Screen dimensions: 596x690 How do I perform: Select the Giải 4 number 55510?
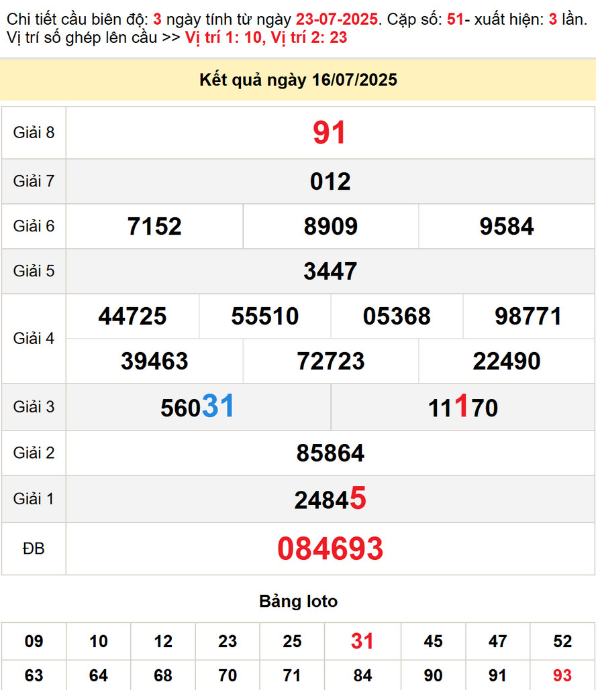click(264, 316)
